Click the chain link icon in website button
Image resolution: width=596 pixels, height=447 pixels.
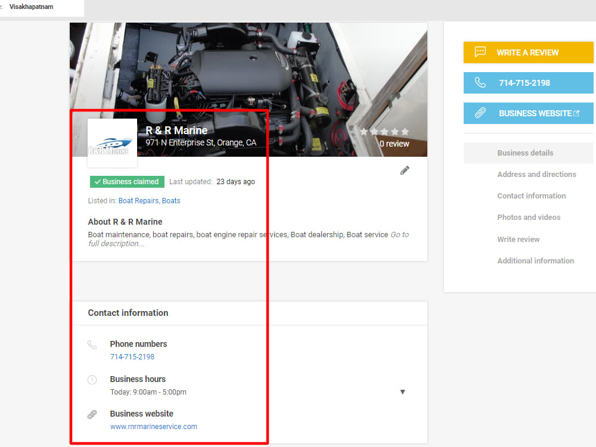coord(480,113)
